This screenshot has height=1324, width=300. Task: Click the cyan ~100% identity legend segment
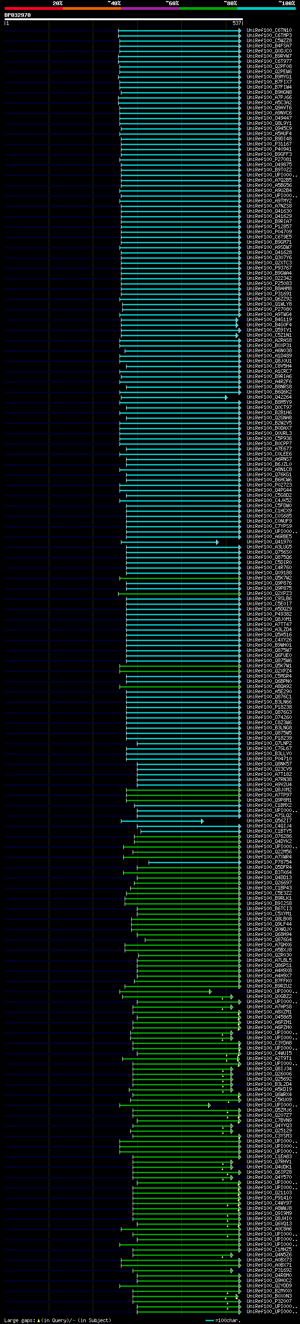point(266,8)
